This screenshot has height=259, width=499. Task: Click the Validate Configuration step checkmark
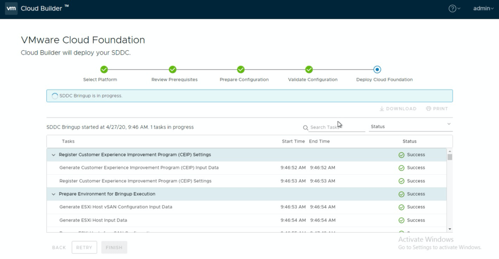coord(309,70)
